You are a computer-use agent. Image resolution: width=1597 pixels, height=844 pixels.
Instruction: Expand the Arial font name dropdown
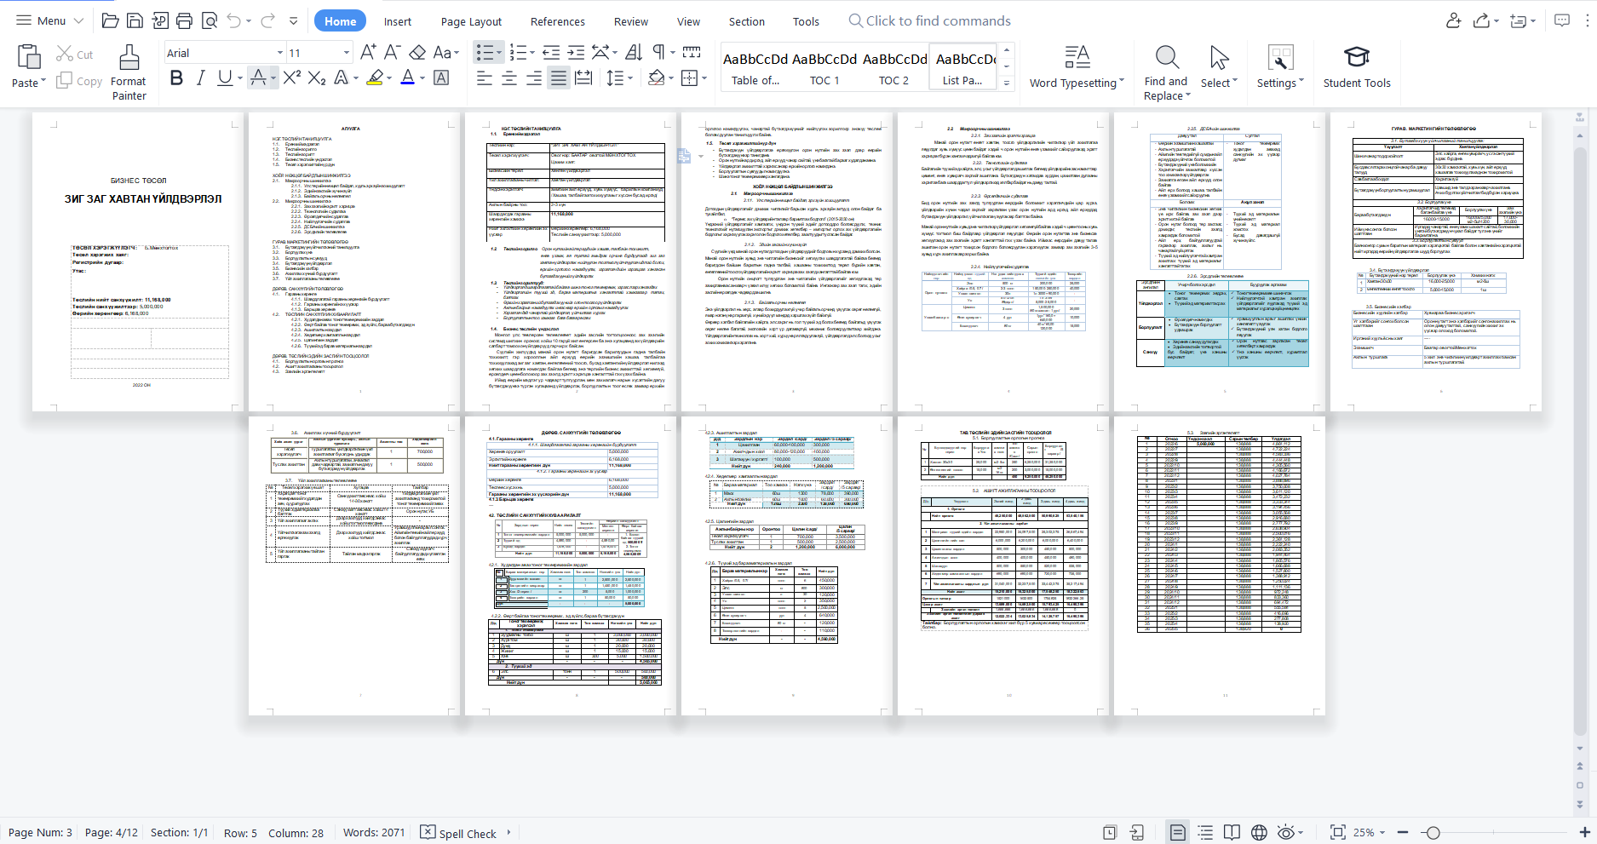pos(279,53)
